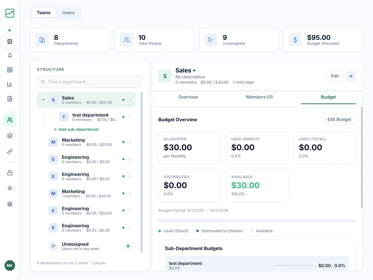Open the Sales row three-dot menu
This screenshot has width=373, height=280.
pos(130,100)
